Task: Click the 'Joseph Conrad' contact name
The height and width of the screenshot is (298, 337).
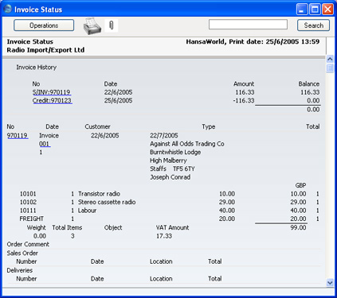Action: click(170, 177)
